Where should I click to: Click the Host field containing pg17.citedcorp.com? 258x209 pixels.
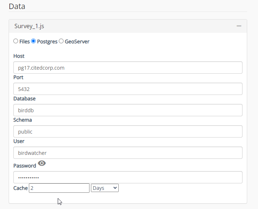(128, 68)
